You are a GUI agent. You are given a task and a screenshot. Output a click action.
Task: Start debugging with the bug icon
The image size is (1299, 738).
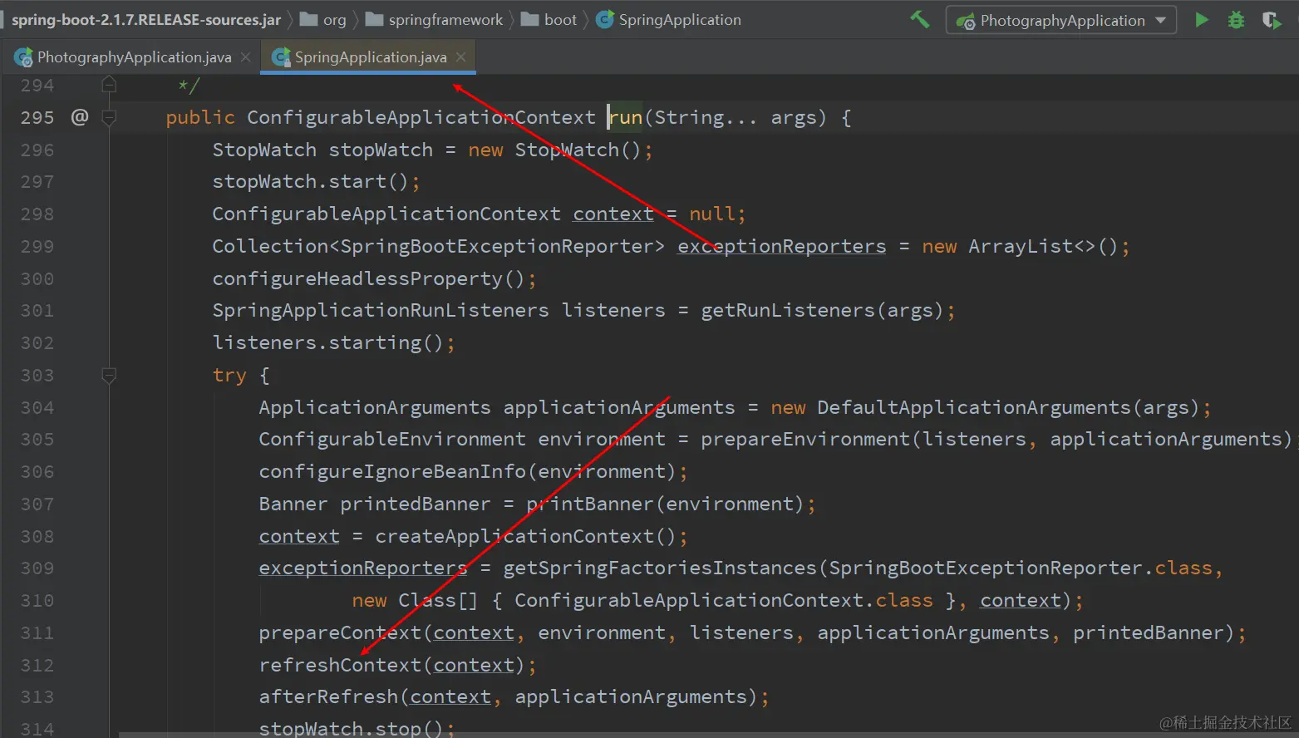(x=1236, y=19)
